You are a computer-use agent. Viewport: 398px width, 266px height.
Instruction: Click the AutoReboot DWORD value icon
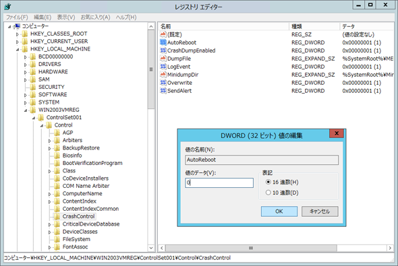coord(163,42)
